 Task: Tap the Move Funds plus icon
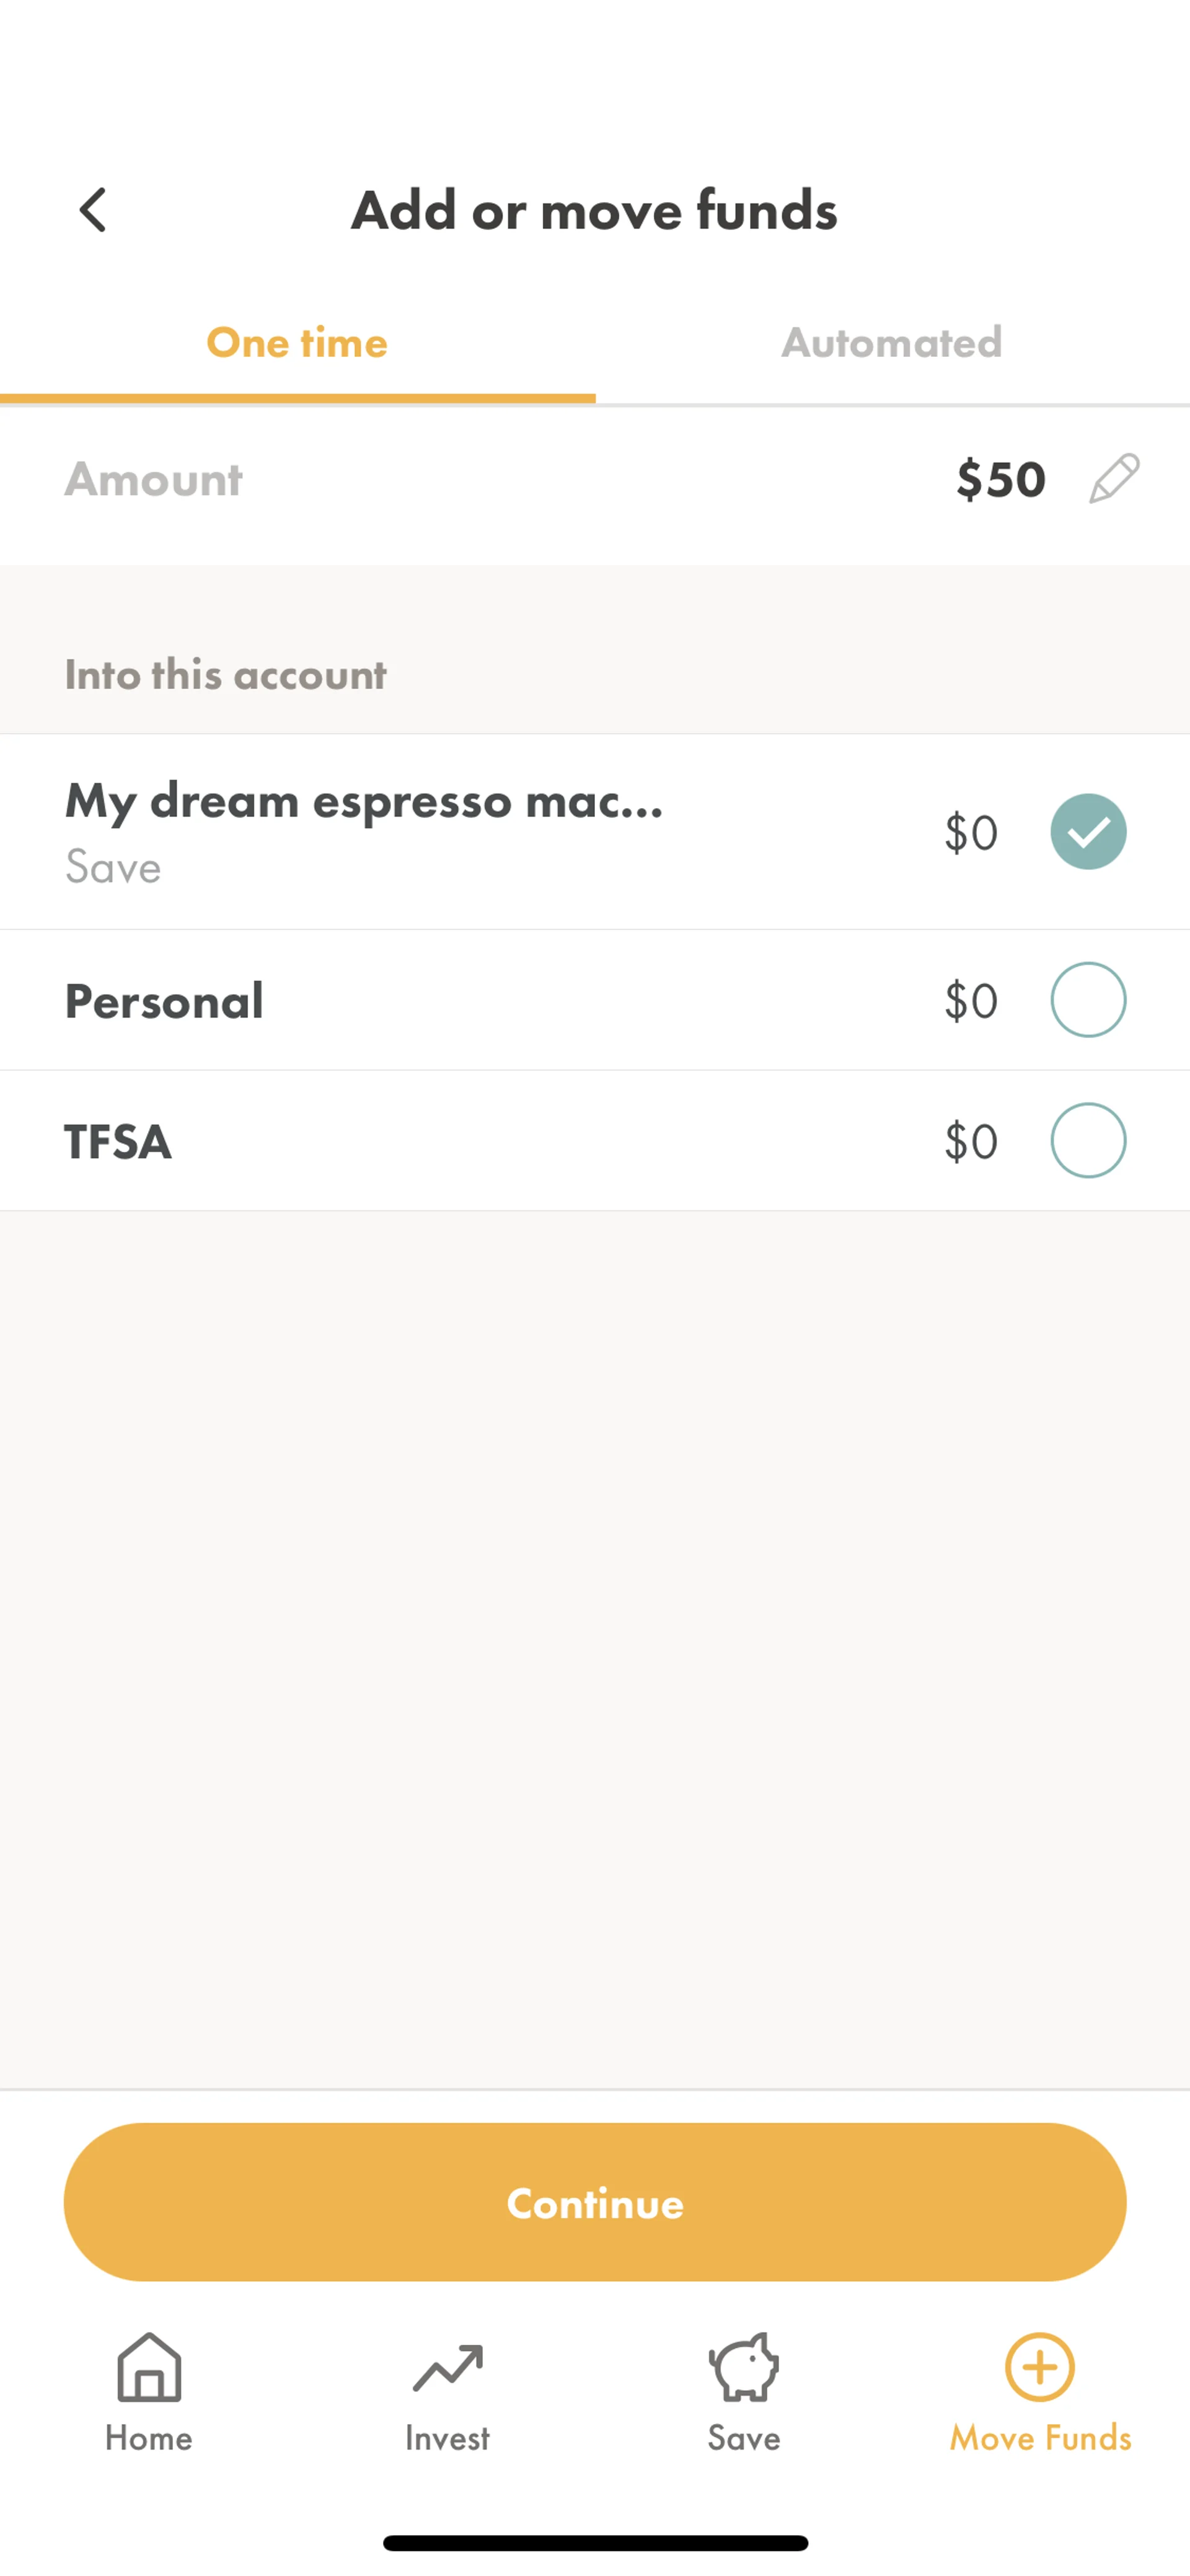pos(1040,2366)
